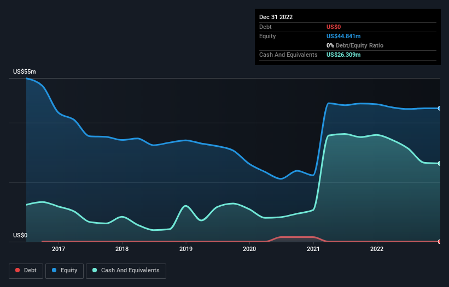
Task: Click the blue Equity legend dot
Action: point(54,270)
